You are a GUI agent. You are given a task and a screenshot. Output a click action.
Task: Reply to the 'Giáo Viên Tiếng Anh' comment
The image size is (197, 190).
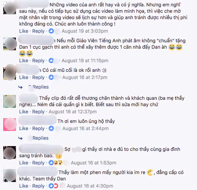38,61
